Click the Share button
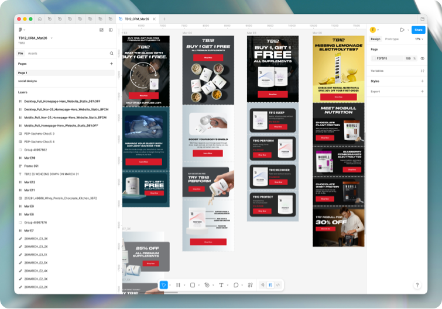442x309 pixels. click(419, 30)
